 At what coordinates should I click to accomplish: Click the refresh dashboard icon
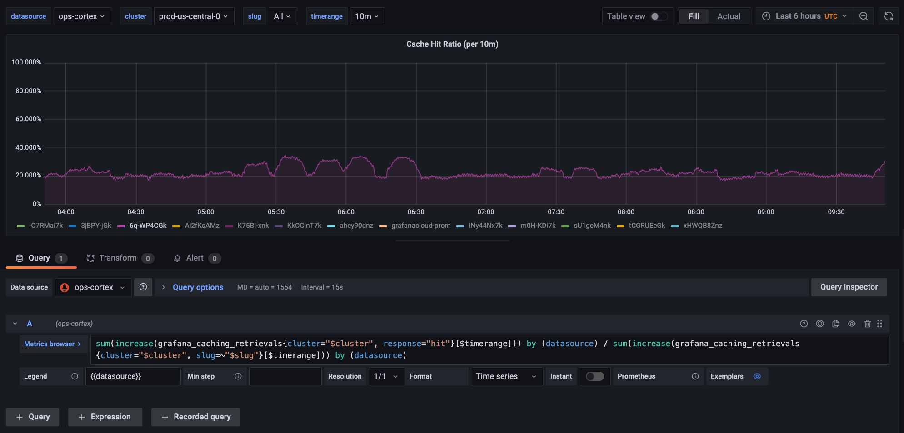coord(889,16)
